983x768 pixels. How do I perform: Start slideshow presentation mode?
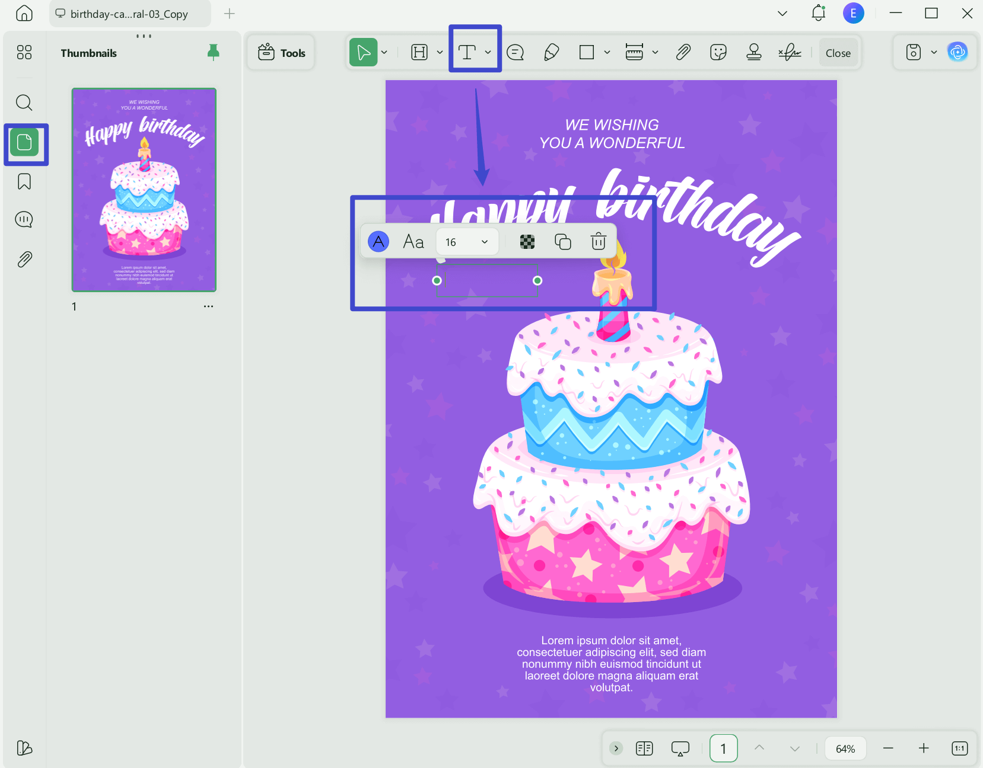click(x=680, y=748)
